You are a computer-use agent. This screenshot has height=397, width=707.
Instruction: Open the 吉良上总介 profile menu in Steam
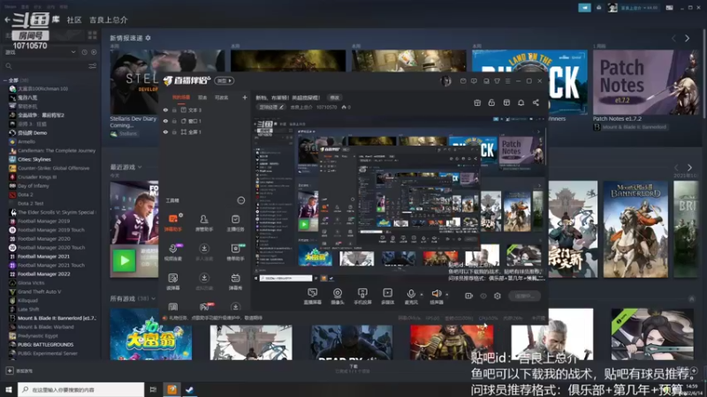pyautogui.click(x=108, y=19)
